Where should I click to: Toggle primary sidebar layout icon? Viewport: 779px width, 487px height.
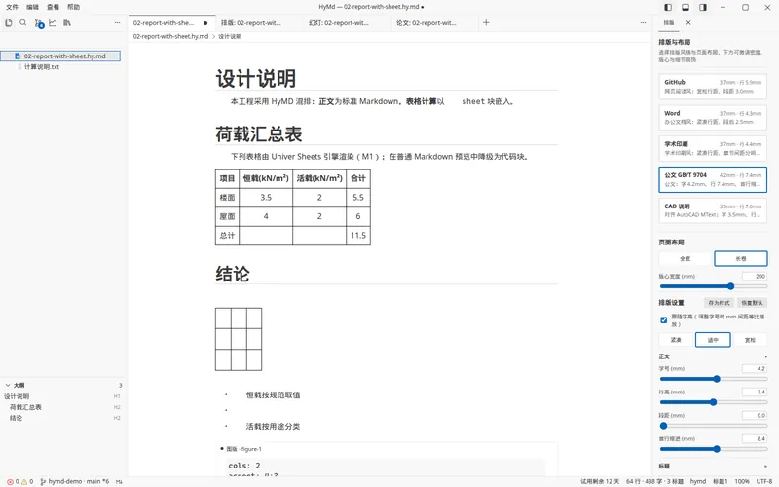[x=668, y=7]
